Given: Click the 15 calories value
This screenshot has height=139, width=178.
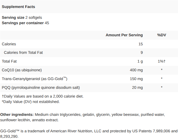Looking at the screenshot, I should 140,44.
